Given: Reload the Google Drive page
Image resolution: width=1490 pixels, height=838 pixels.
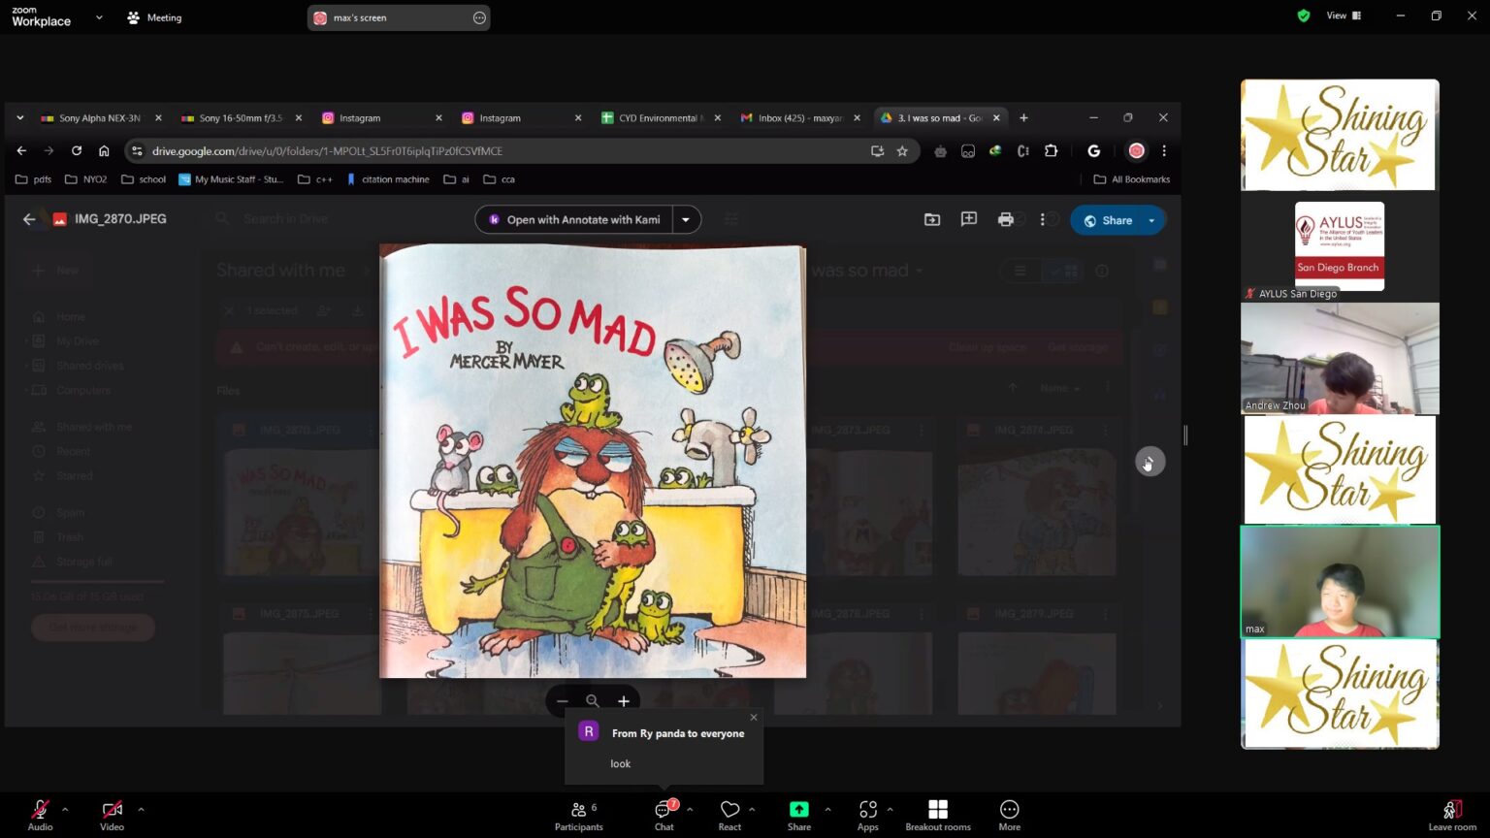Looking at the screenshot, I should [x=76, y=150].
